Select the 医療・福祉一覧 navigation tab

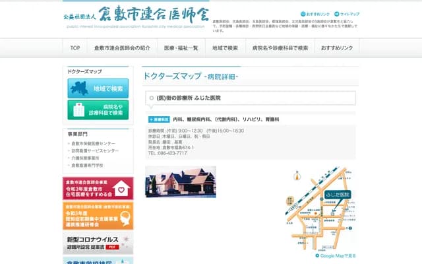pos(181,48)
